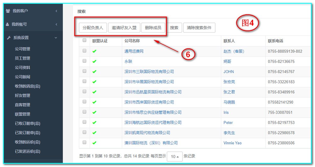Click the 联系人 column header
The width and height of the screenshot is (315, 167).
point(229,41)
